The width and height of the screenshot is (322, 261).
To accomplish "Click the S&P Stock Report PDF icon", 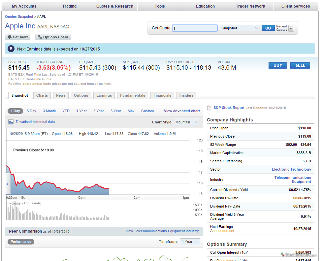I will pos(209,108).
